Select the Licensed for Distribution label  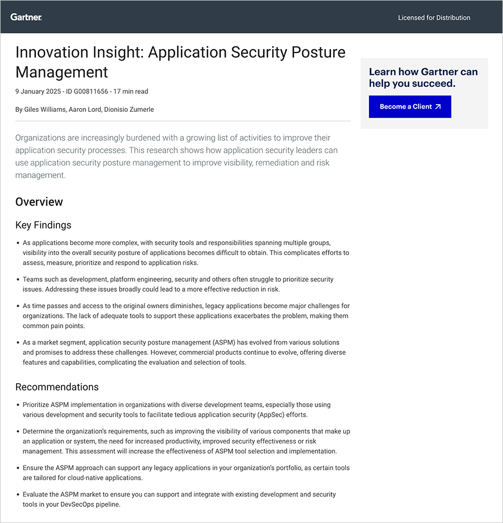click(434, 17)
